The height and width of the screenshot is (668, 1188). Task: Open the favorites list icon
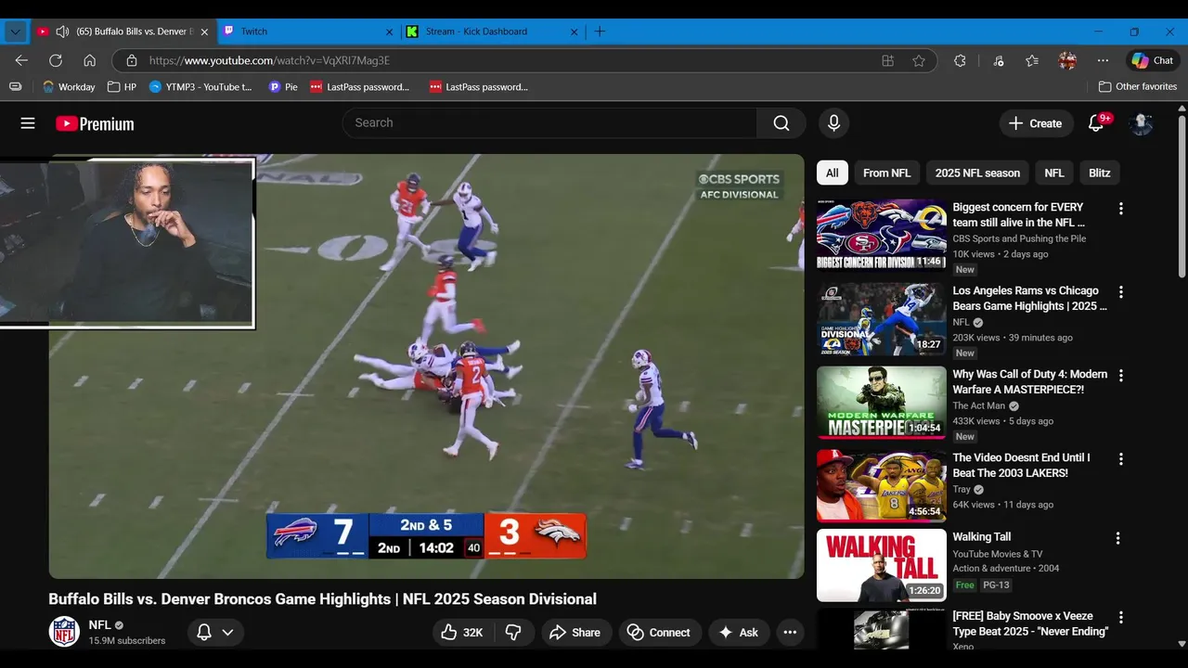[x=1032, y=60]
